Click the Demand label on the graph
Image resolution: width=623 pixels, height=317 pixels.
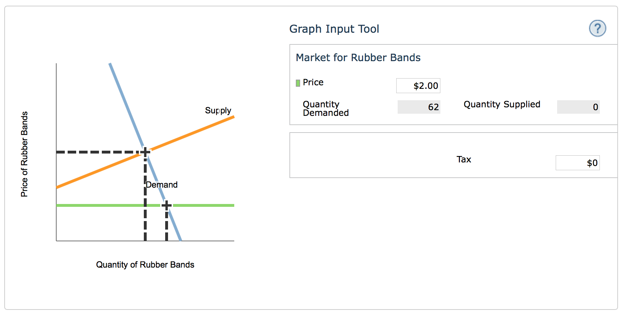tap(162, 185)
